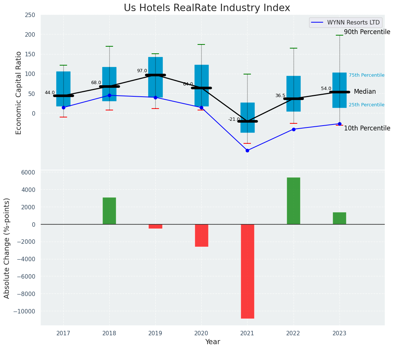
Task: Select the chart title text
Action: [207, 8]
